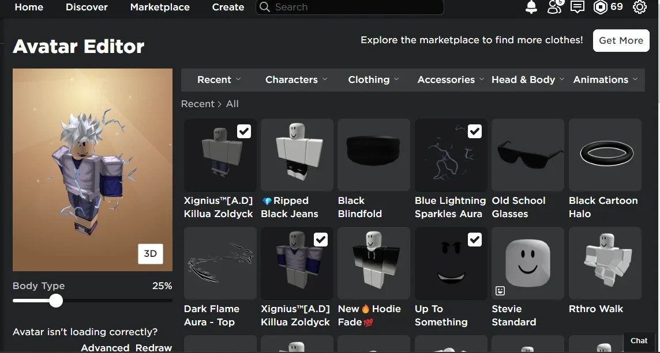Click the emoji badge on Stevie Standard
Viewport: 660px width, 353px height.
(x=500, y=290)
